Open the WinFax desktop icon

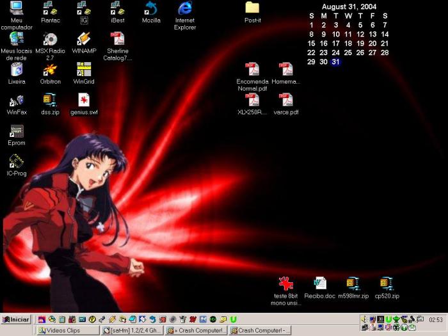click(17, 104)
